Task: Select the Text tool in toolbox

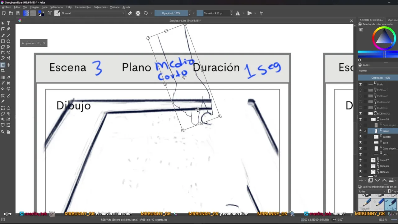Action: [8, 23]
